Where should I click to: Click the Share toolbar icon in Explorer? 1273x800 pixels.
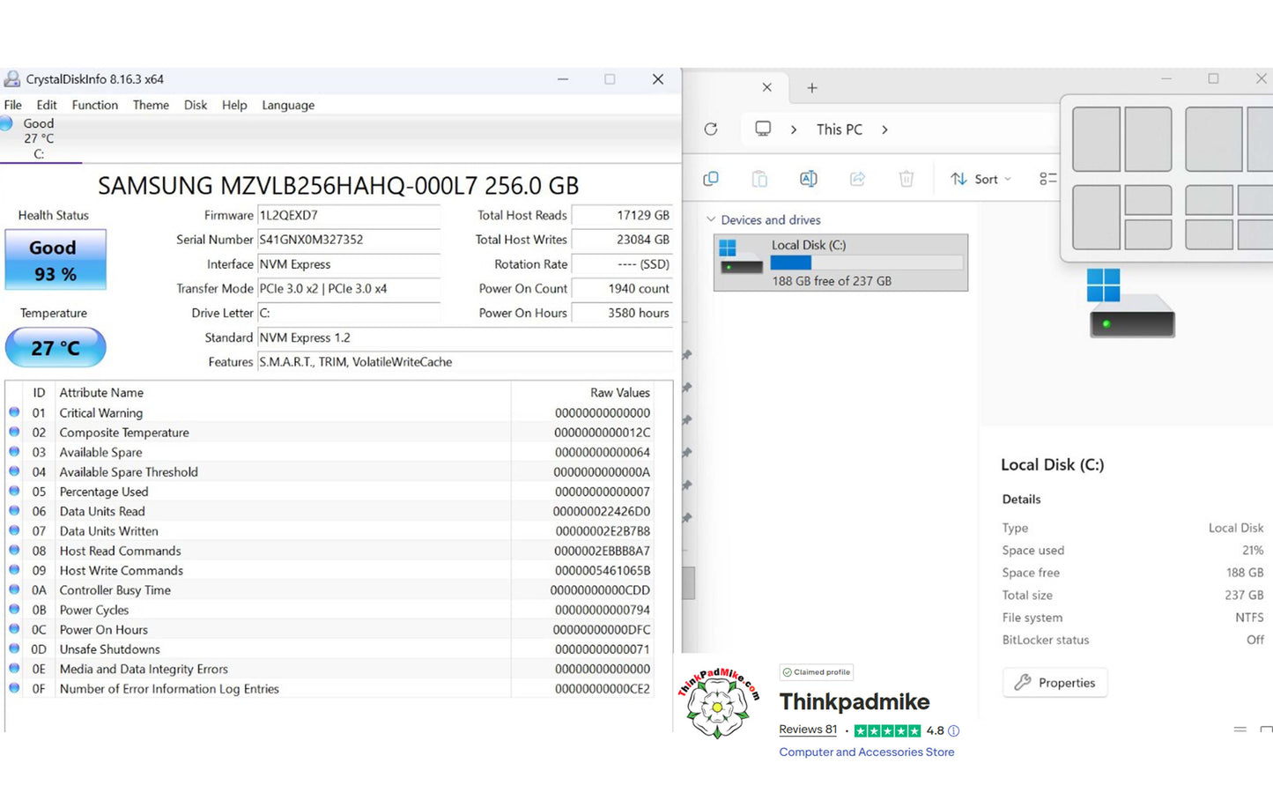point(857,179)
